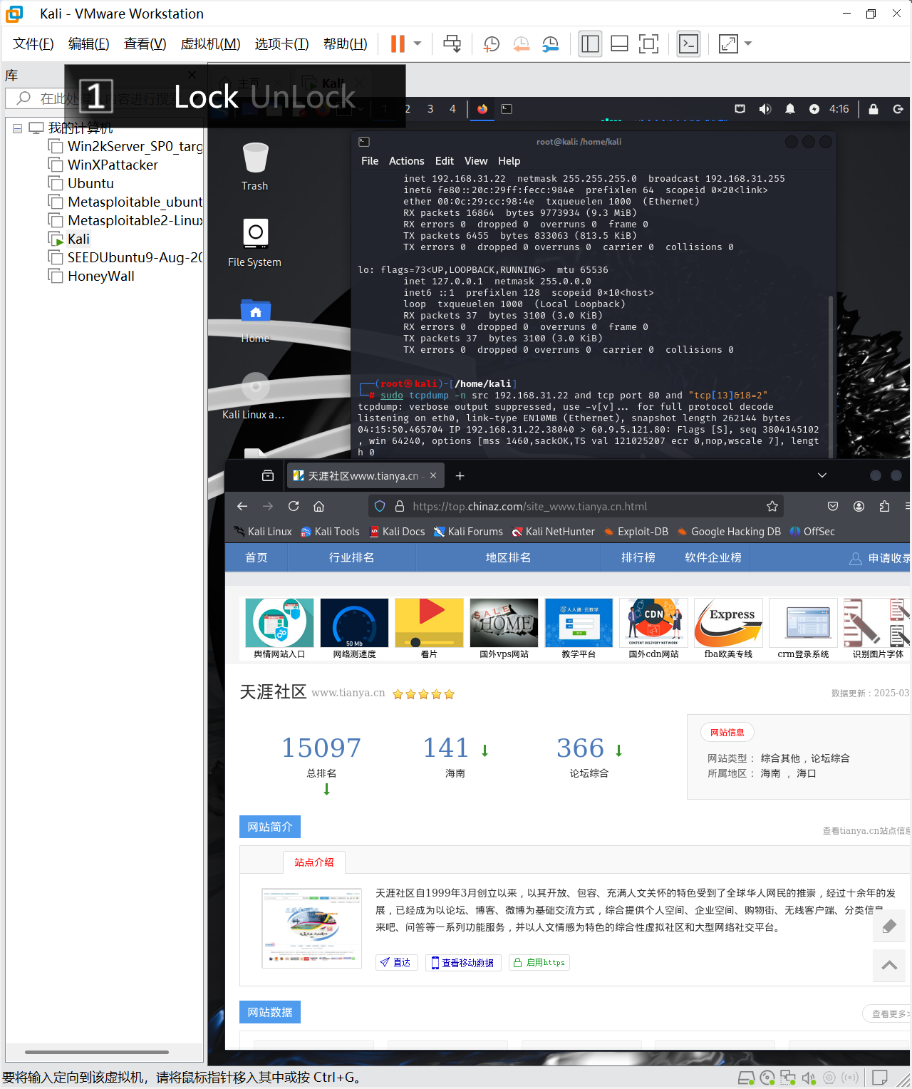Close the 天涯社区 browser tab
The height and width of the screenshot is (1089, 912).
pos(433,475)
